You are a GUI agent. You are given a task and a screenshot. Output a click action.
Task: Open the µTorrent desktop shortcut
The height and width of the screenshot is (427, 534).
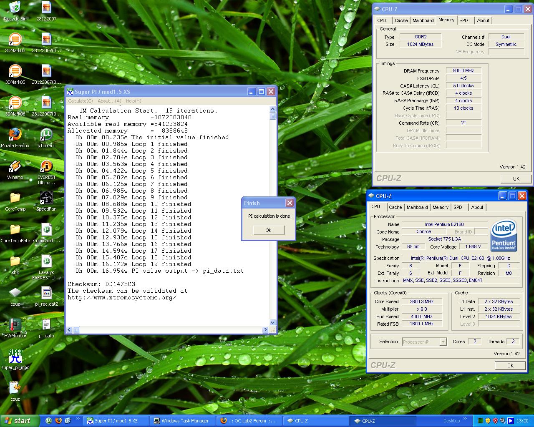click(46, 138)
